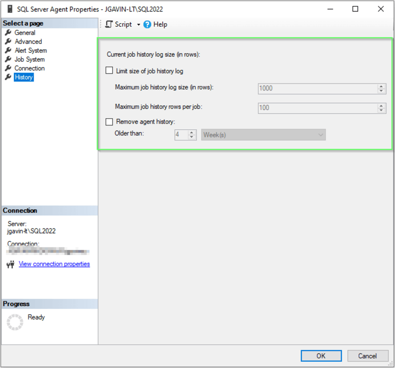
Task: Click the Older than field showing 4
Action: point(181,135)
